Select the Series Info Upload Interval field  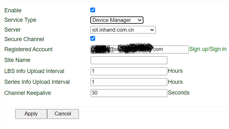[129, 82]
